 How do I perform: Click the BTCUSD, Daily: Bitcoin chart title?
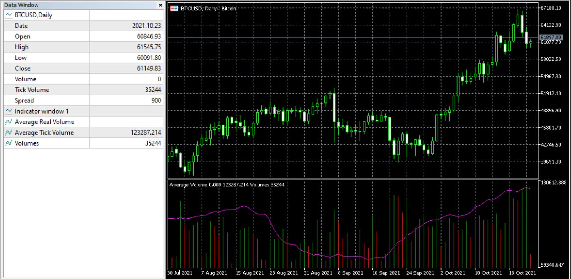(x=208, y=9)
